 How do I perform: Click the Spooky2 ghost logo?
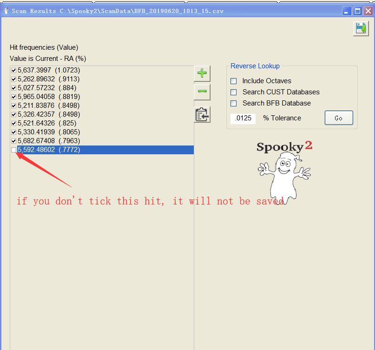284,171
